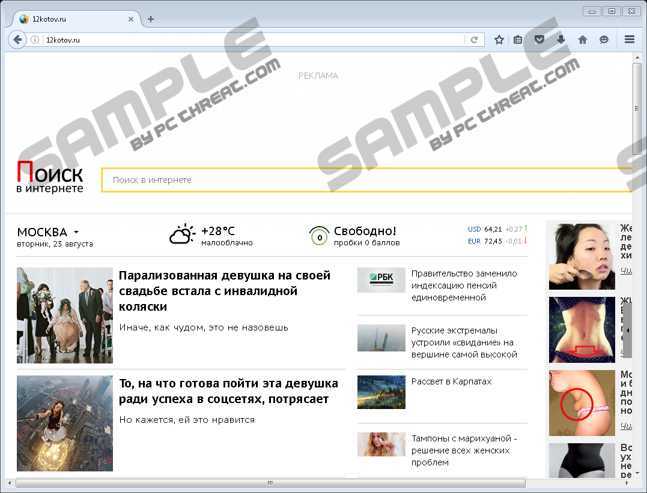
Task: Open the skyscraper selfie girl thumbnail
Action: (65, 423)
